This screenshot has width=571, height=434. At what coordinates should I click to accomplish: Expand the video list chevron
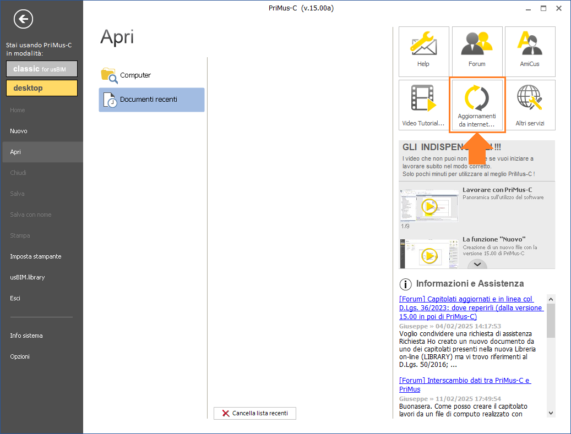pyautogui.click(x=477, y=264)
